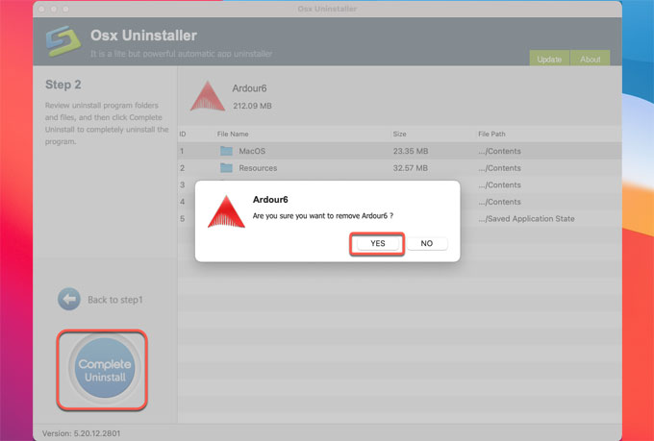Image resolution: width=654 pixels, height=441 pixels.
Task: Click the ID column header
Action: pos(183,134)
